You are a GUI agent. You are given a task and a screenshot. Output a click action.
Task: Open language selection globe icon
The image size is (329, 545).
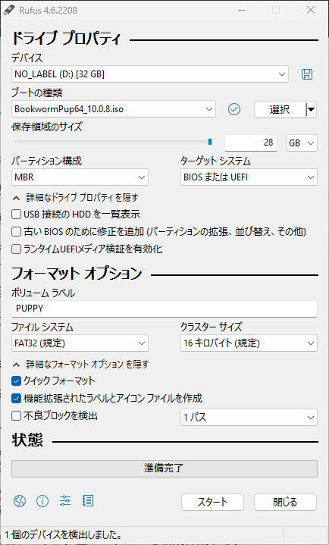20,501
